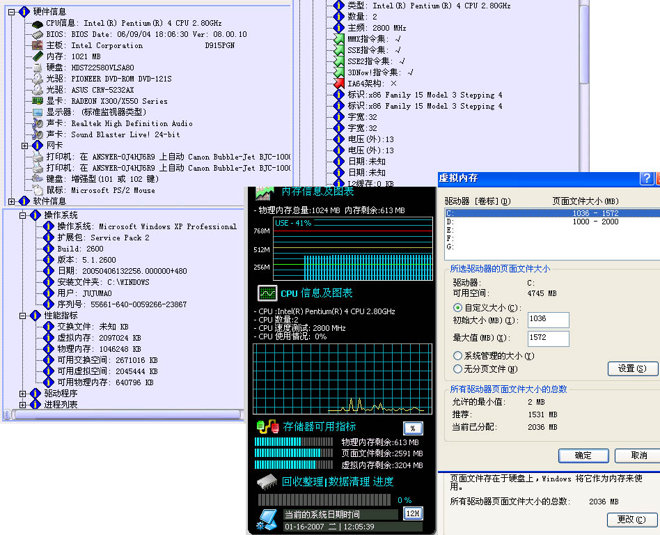Click the 初始大小 input field

point(549,320)
